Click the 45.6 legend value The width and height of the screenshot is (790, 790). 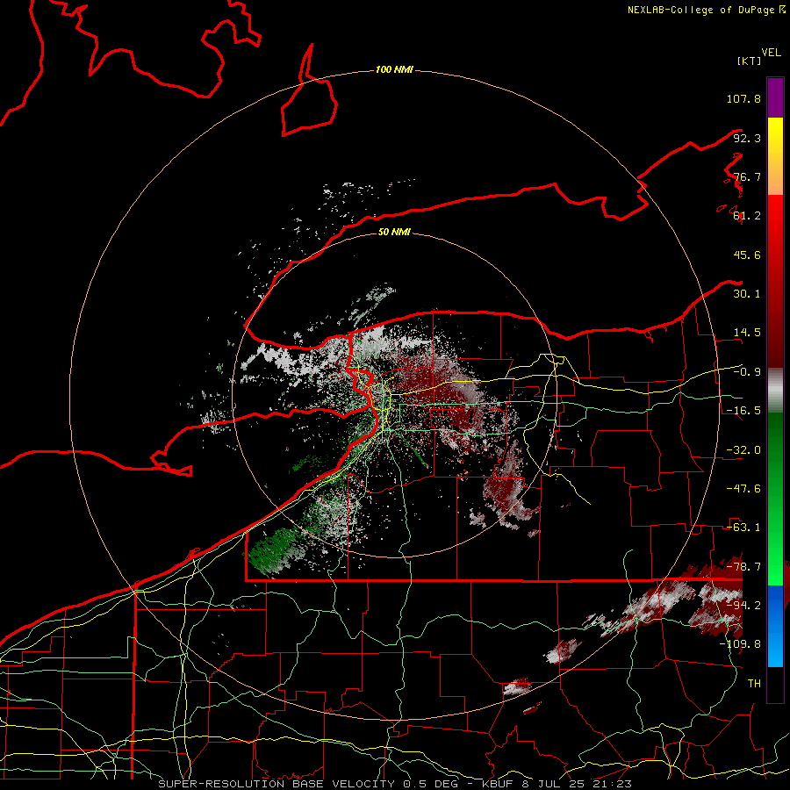[x=747, y=255]
